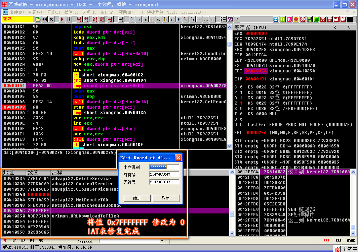Image resolution: width=358 pixels, height=252 pixels.
Task: Open the 快捷菜单 menu
Action: 155,12
